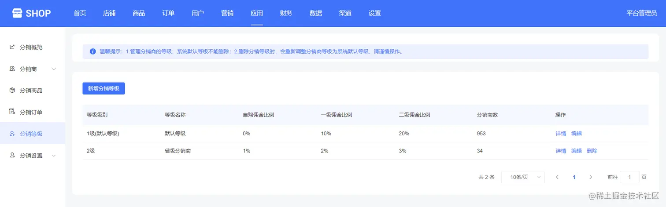Viewport: 666px width, 207px height.
Task: Click the 分销商品 box icon in sidebar
Action: point(12,91)
